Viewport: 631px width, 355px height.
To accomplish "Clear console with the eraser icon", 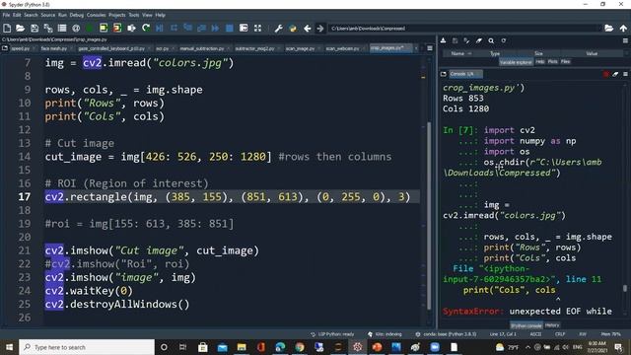I will pos(615,74).
